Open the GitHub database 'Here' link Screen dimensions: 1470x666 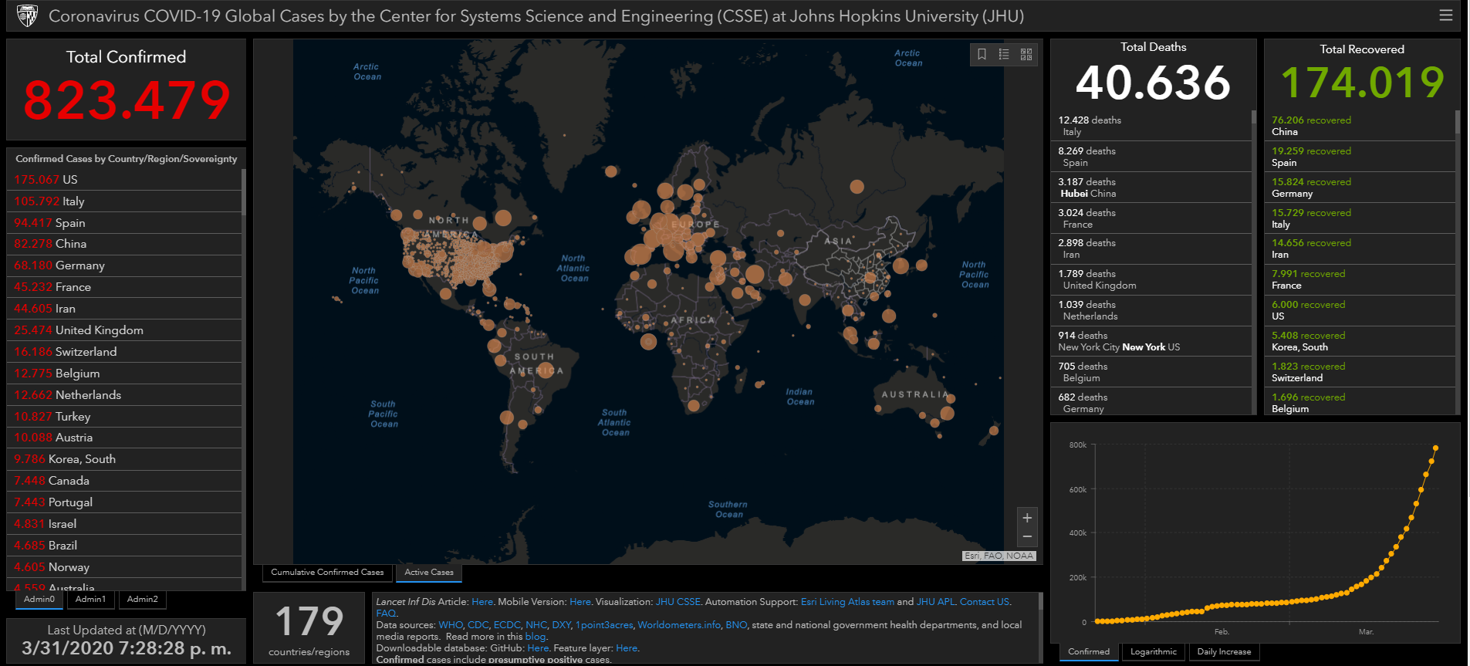coord(538,648)
